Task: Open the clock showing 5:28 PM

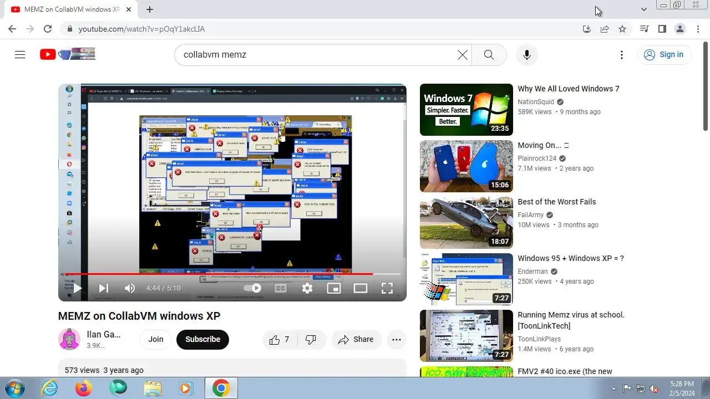Action: [682, 388]
